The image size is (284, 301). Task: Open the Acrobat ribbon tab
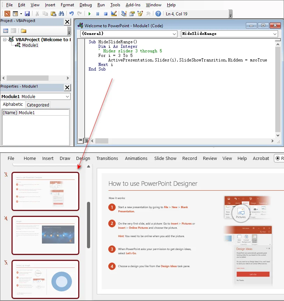click(x=261, y=159)
